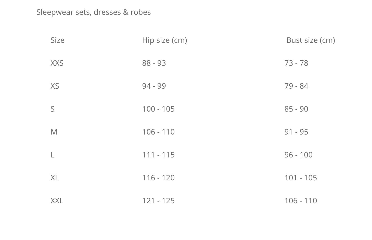372x240 pixels.
Task: Click the XS size label
Action: pos(55,86)
